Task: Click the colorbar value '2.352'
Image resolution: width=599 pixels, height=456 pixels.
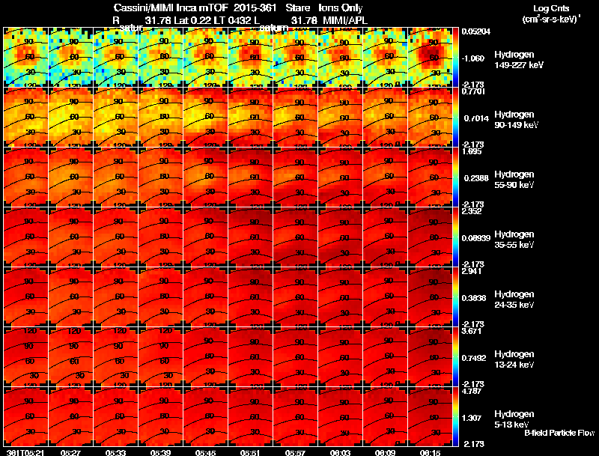Action: [x=472, y=211]
